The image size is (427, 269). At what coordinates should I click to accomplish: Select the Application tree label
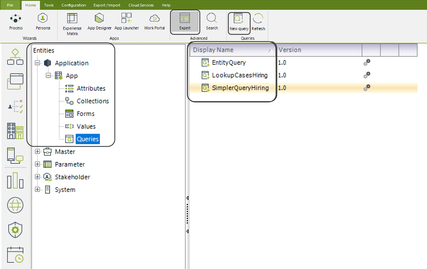[72, 63]
